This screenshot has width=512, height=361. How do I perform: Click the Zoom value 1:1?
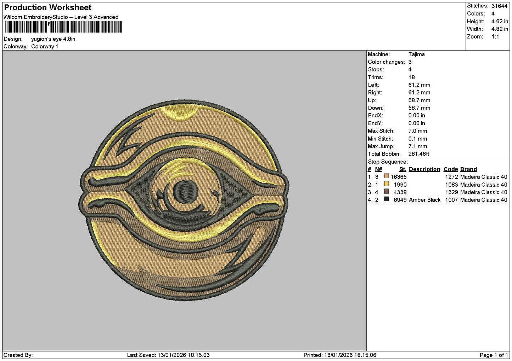495,37
